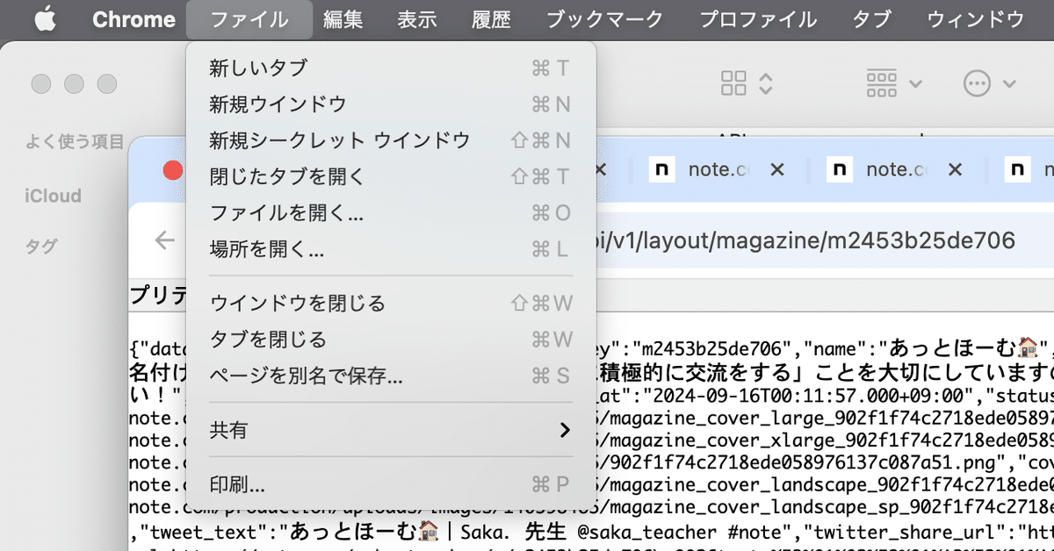This screenshot has height=551, width=1054.
Task: Open the 編集 menu
Action: 343,19
